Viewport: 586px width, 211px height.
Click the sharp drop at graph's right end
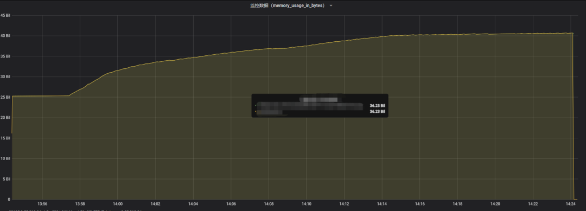(x=574, y=116)
